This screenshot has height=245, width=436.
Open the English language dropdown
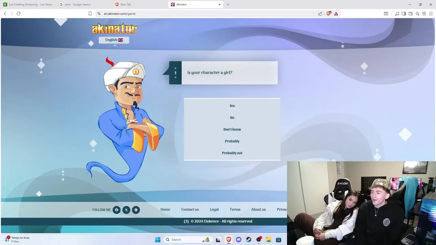click(114, 40)
